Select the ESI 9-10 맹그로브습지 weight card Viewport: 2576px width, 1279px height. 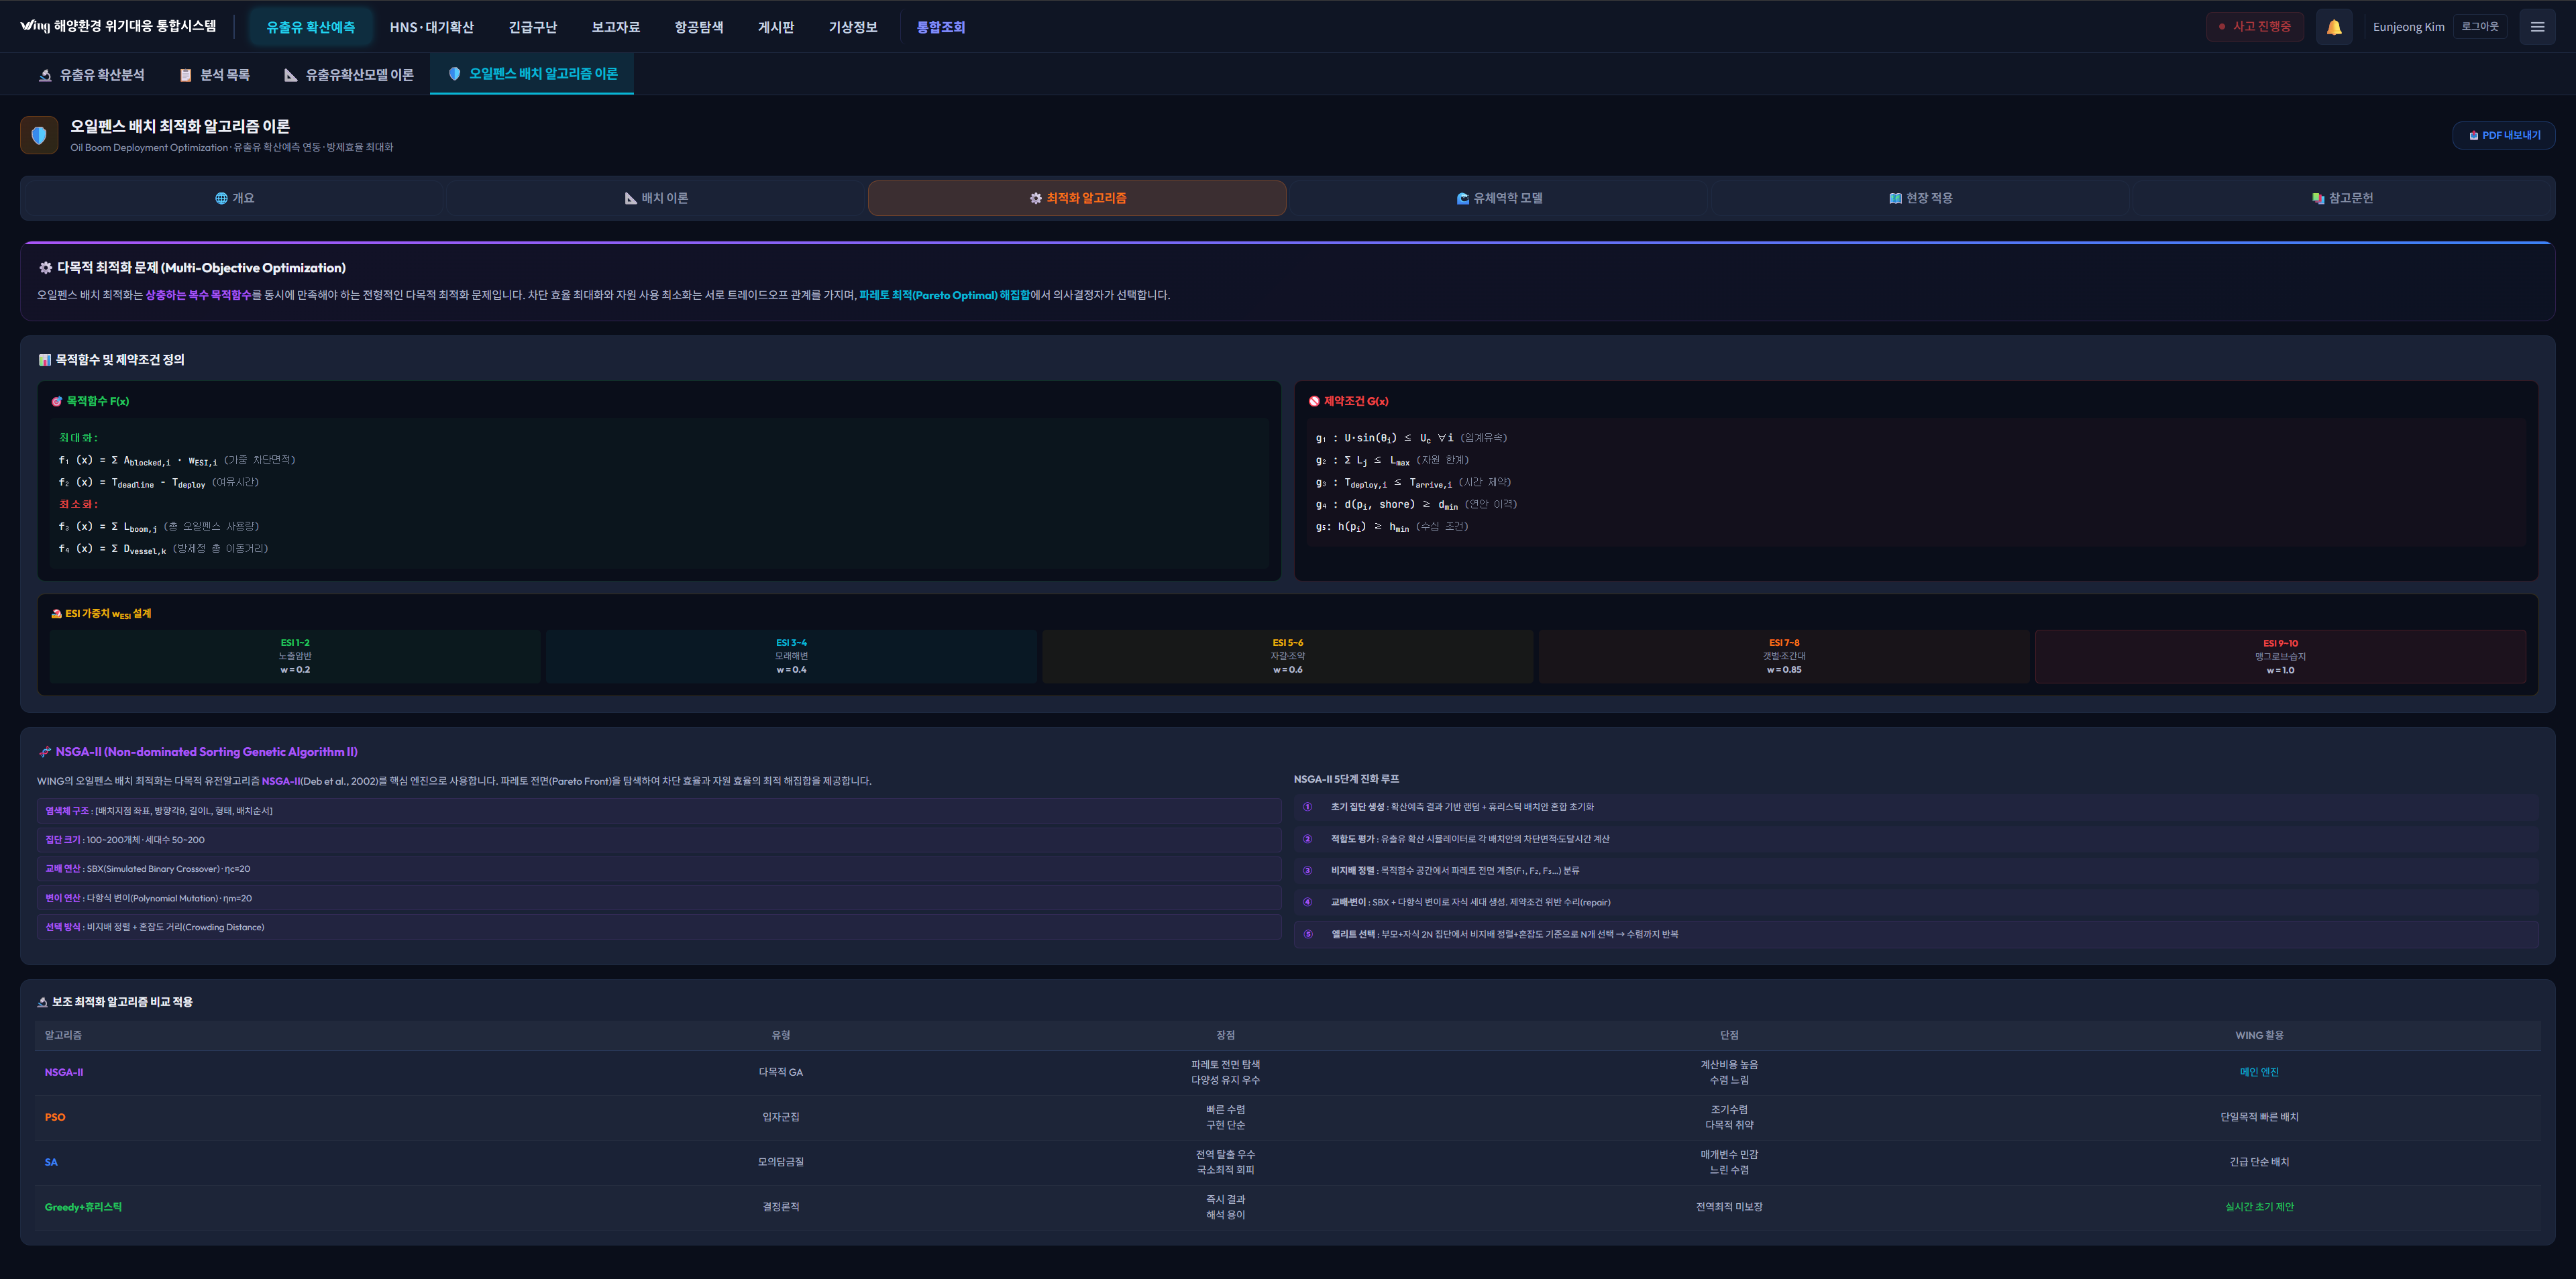coord(2279,657)
